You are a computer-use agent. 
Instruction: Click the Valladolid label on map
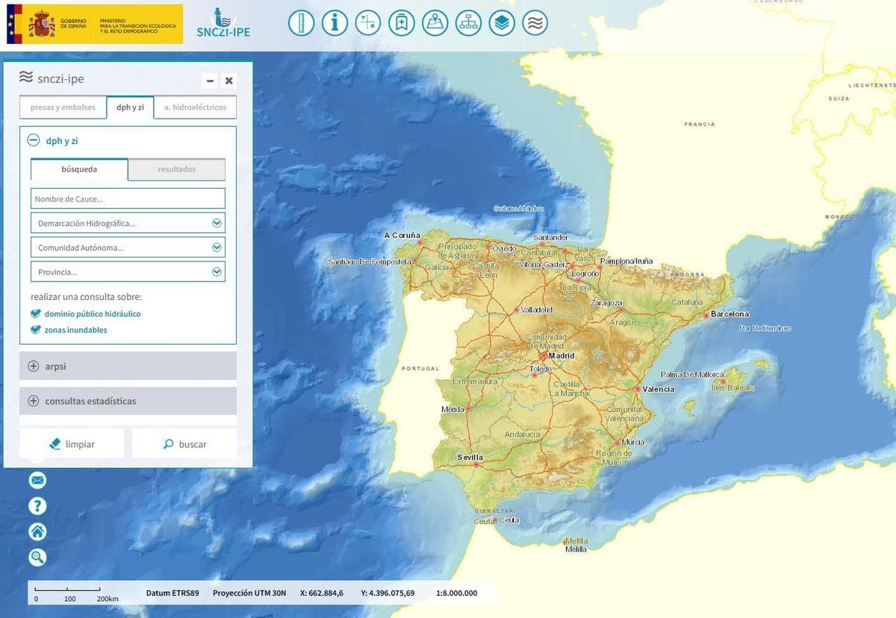(x=537, y=309)
